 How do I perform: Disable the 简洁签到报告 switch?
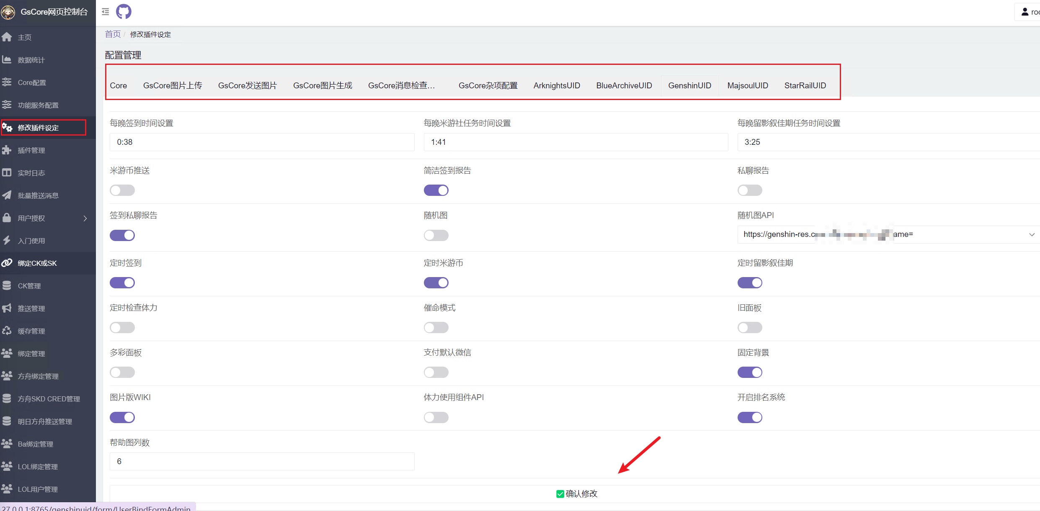pos(436,190)
